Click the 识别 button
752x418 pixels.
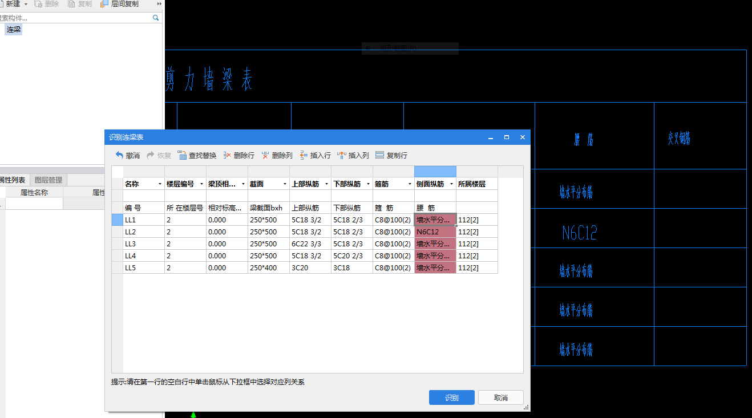coord(452,397)
